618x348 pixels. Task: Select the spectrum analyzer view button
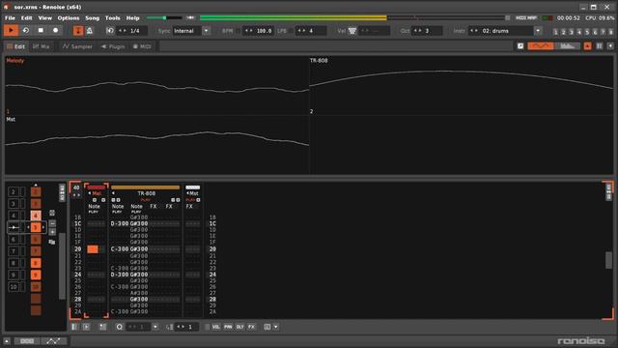tap(567, 46)
